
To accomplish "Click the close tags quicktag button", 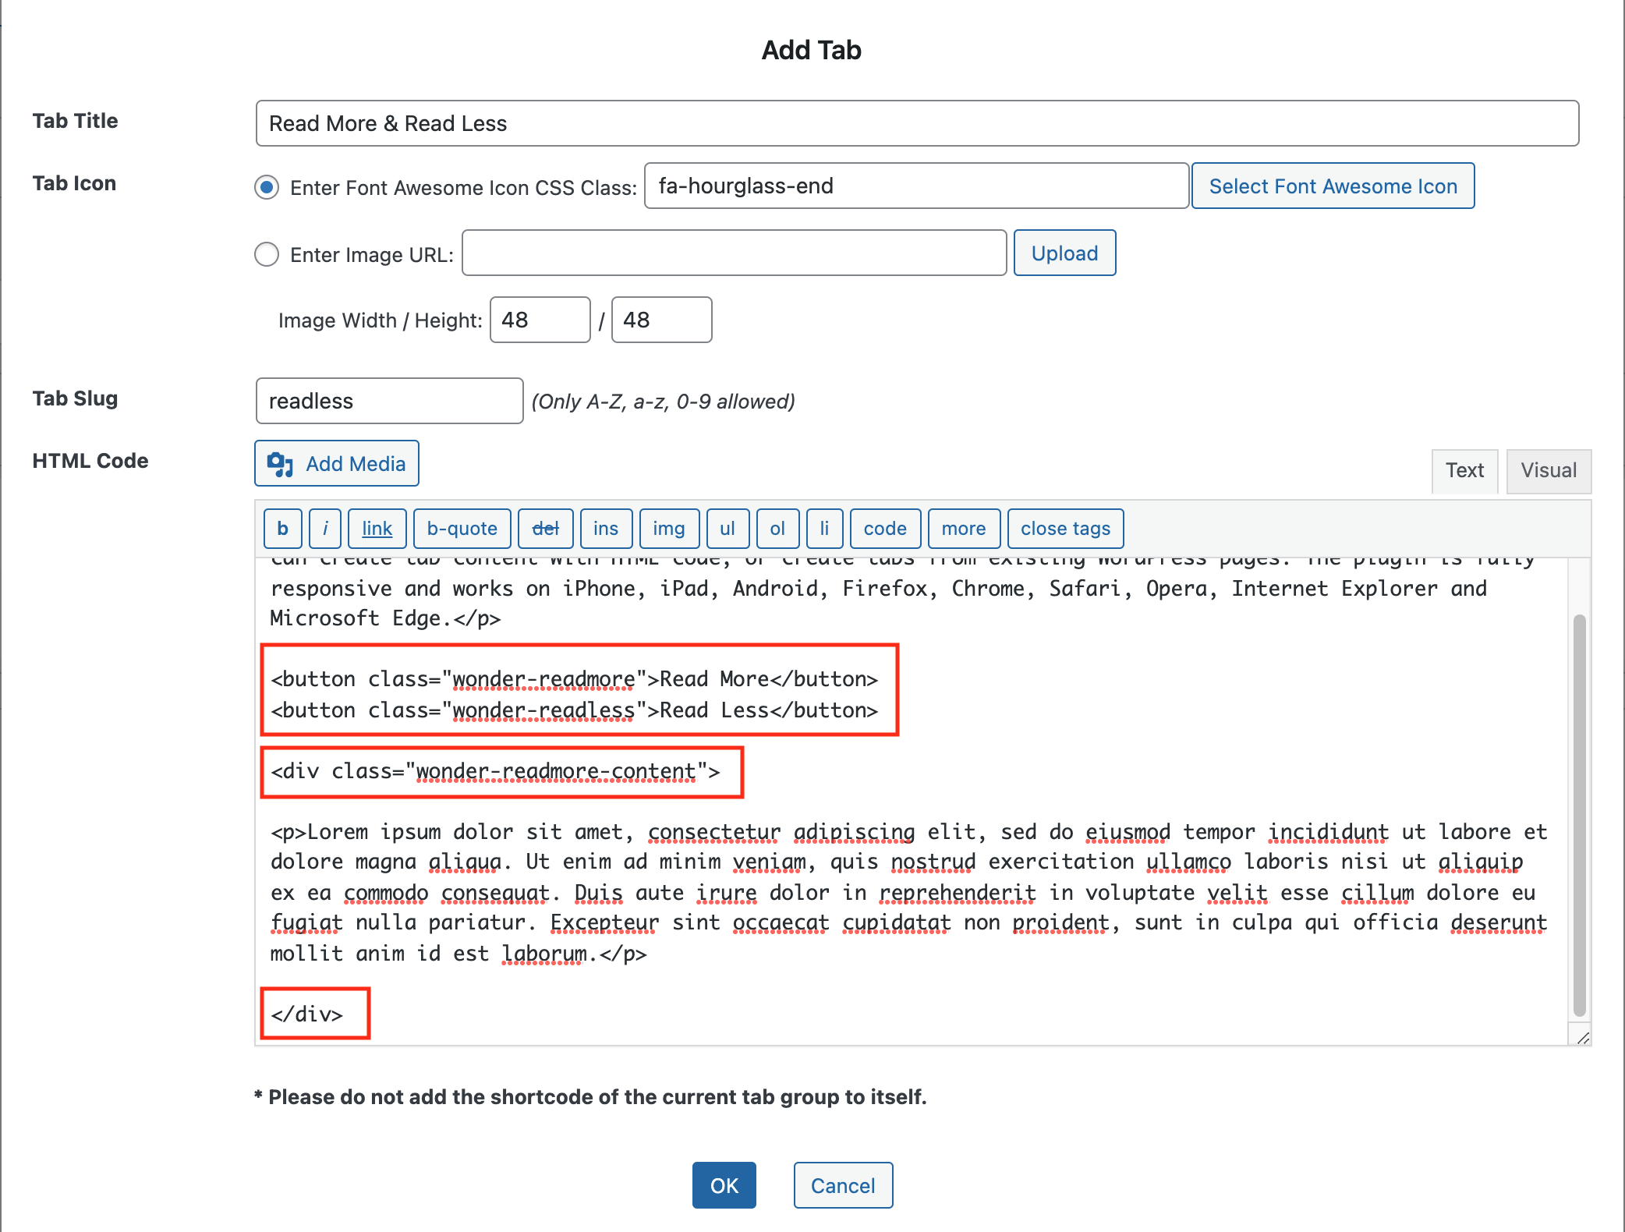I will click(1064, 529).
